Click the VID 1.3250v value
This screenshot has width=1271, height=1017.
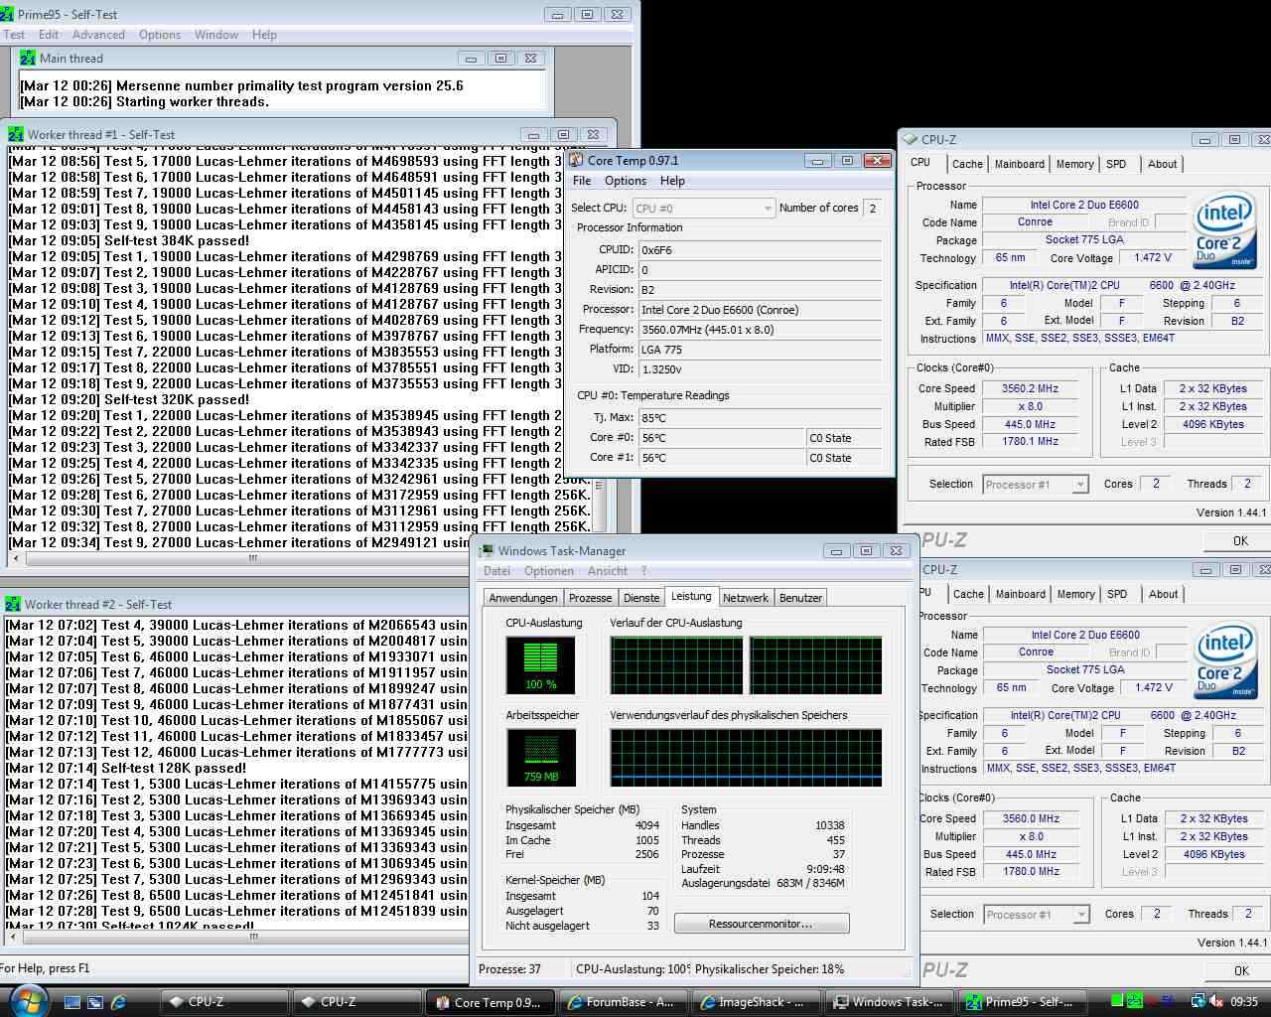pyautogui.click(x=759, y=369)
